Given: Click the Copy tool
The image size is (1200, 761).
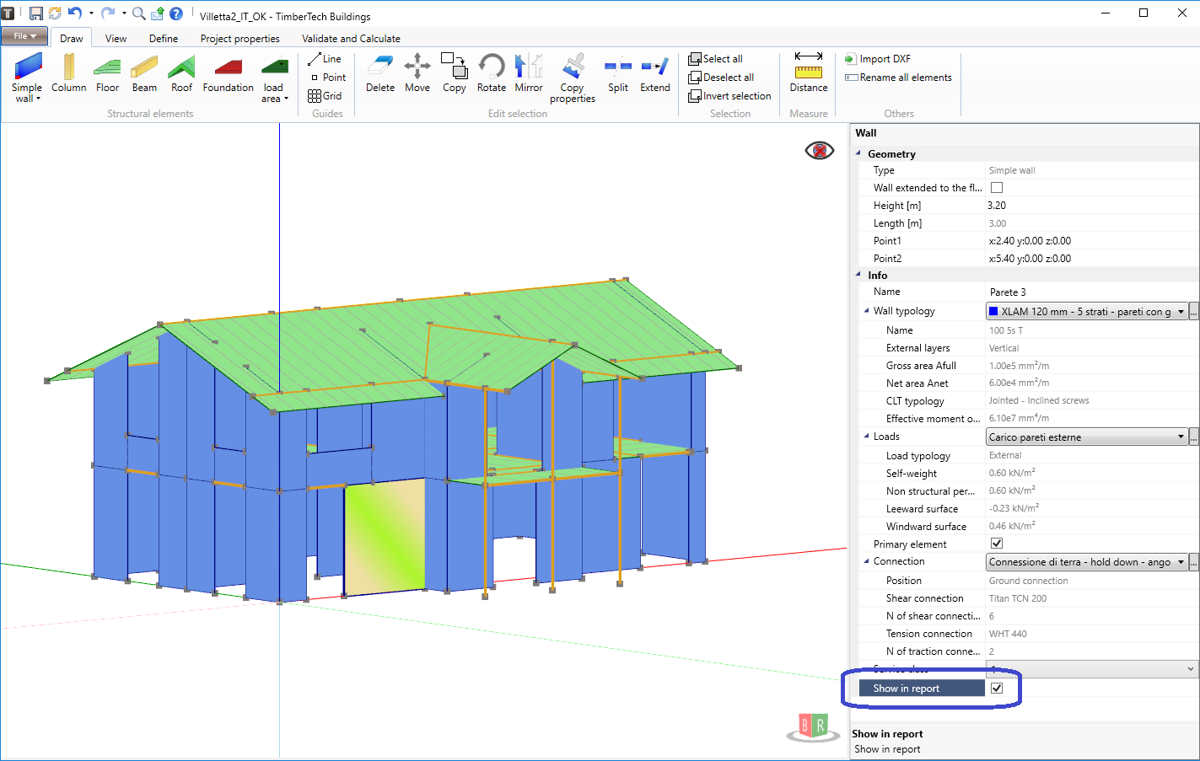Looking at the screenshot, I should click(455, 73).
